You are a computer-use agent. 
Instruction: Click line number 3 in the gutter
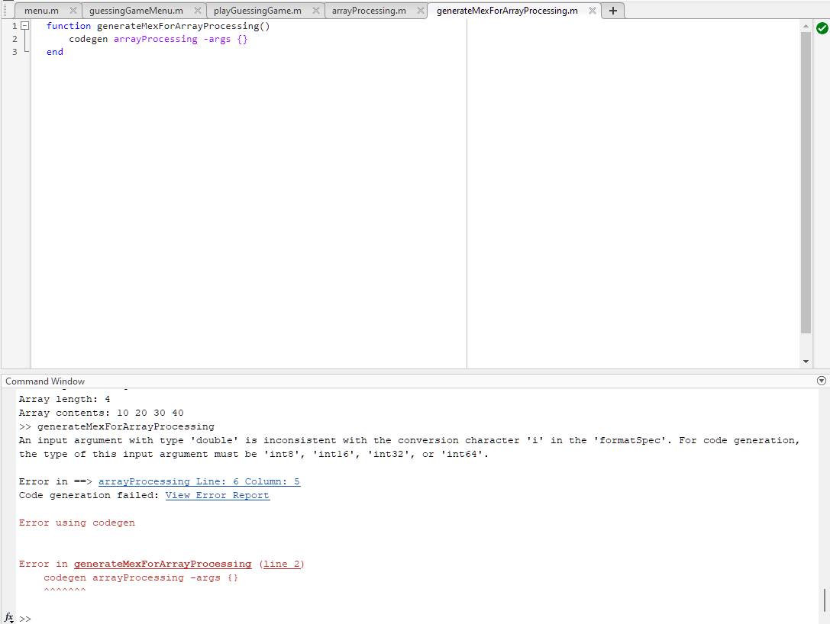(15, 52)
